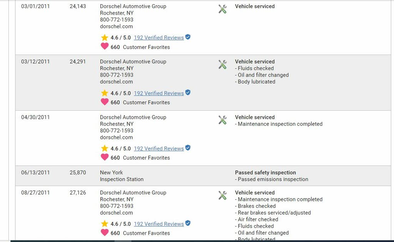Click verified shield badge in 04/30/2011 entry
The width and height of the screenshot is (394, 242).
coord(188,148)
